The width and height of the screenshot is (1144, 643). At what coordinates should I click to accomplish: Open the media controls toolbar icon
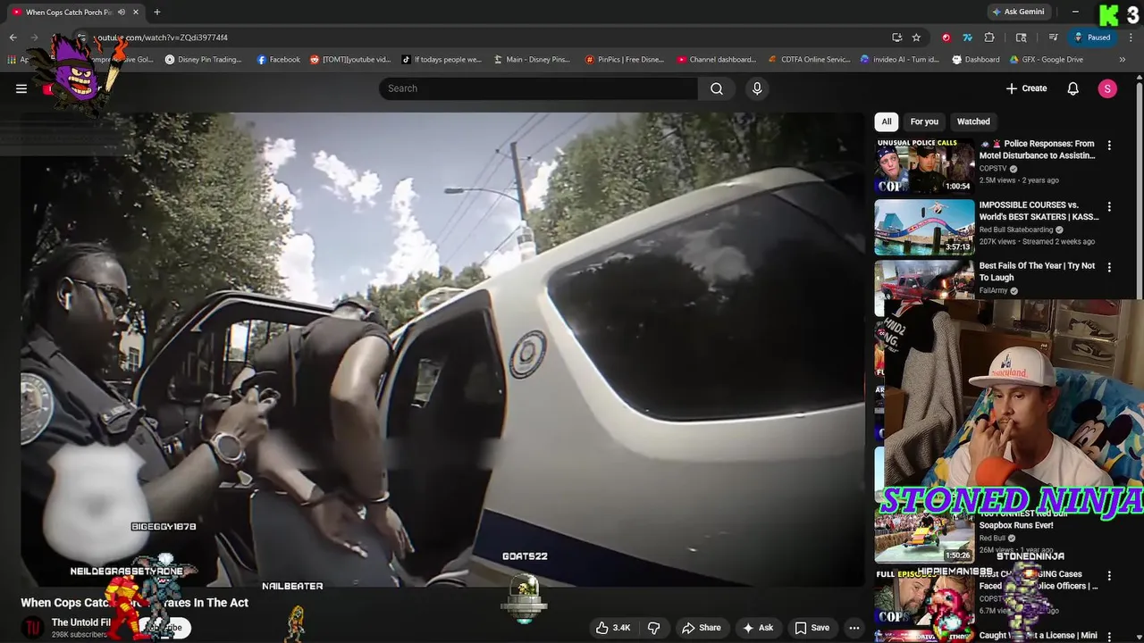pyautogui.click(x=1054, y=38)
